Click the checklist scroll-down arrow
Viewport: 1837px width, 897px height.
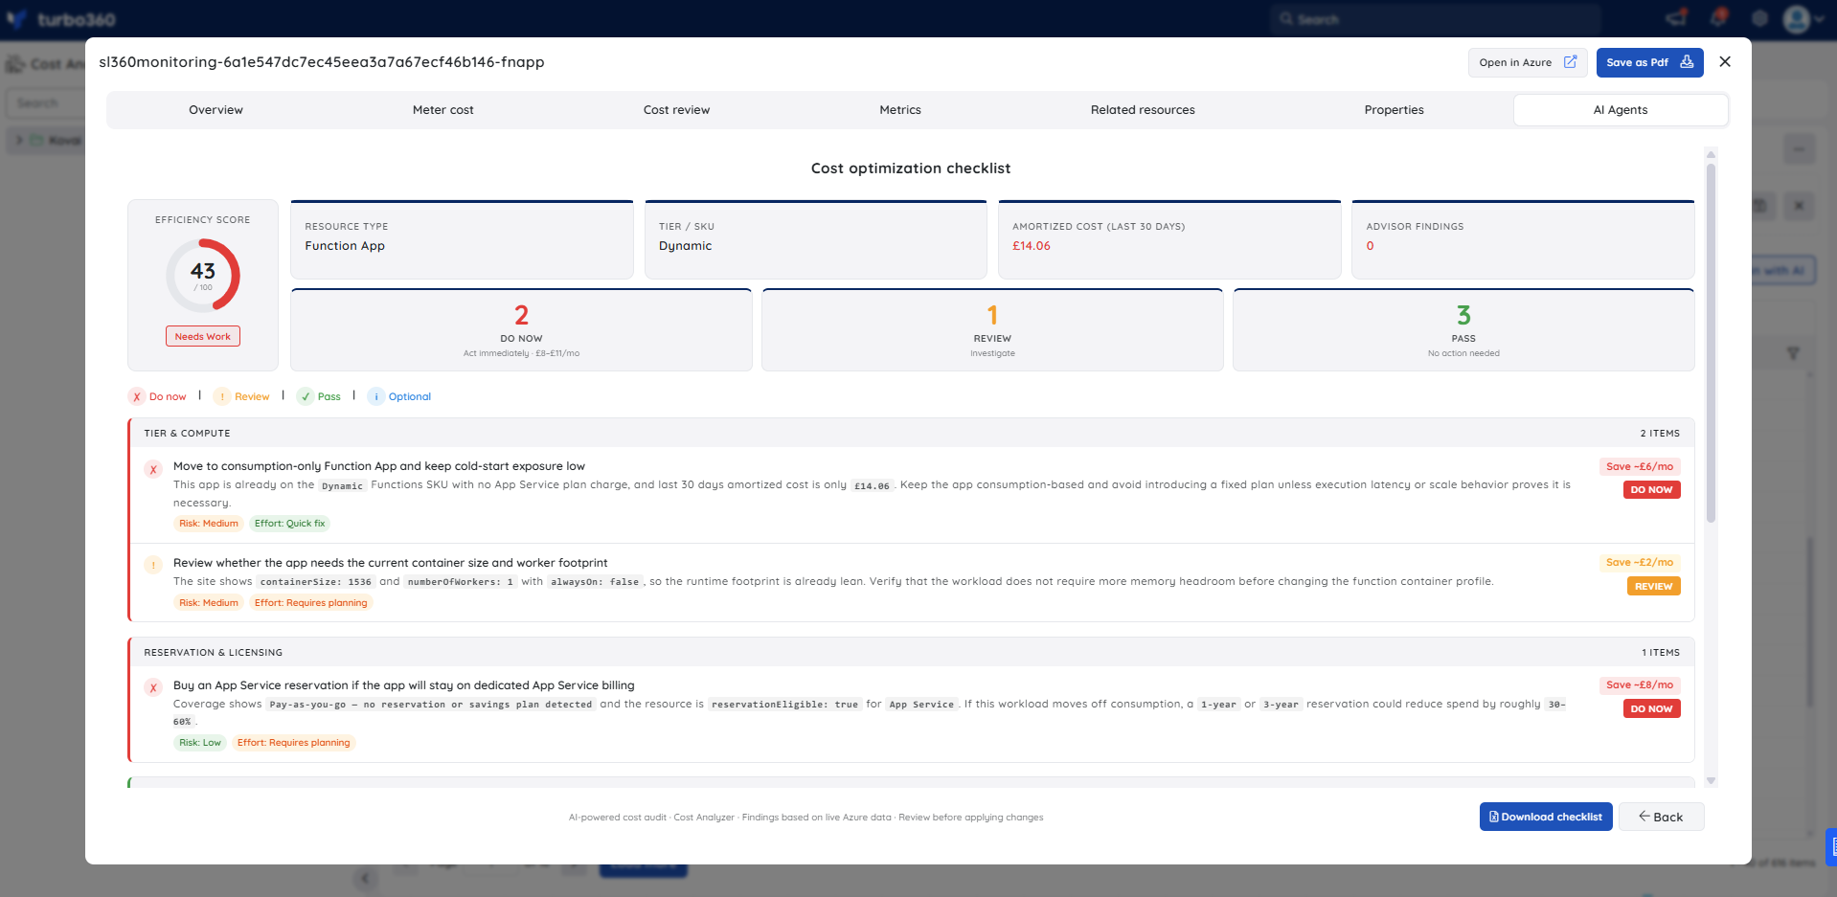[x=1711, y=781]
